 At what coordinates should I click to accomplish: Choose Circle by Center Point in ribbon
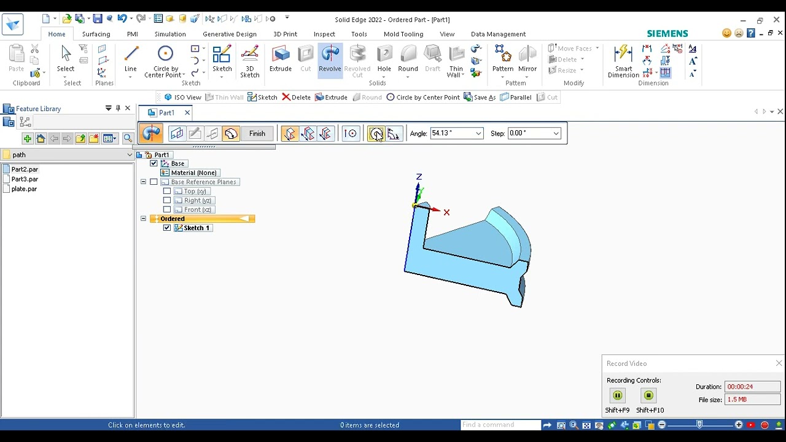tap(165, 62)
